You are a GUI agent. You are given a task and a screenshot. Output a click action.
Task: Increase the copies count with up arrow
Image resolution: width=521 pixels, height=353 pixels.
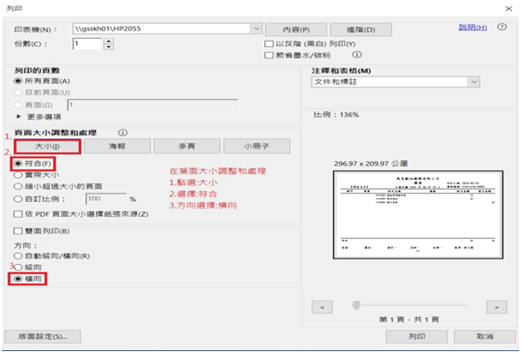click(108, 41)
